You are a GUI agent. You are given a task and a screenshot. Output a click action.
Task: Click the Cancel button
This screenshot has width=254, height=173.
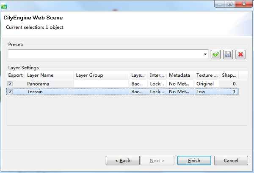tap(231, 160)
